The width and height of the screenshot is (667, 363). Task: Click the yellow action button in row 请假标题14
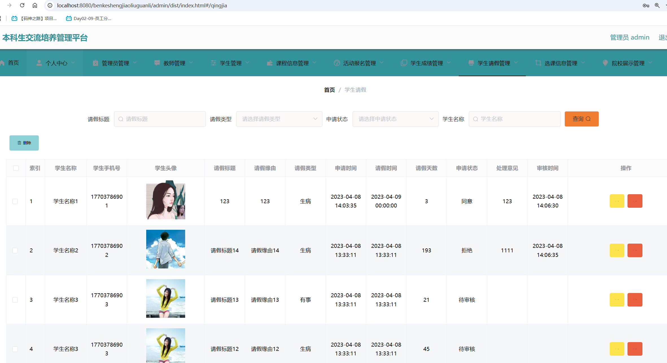coord(617,250)
